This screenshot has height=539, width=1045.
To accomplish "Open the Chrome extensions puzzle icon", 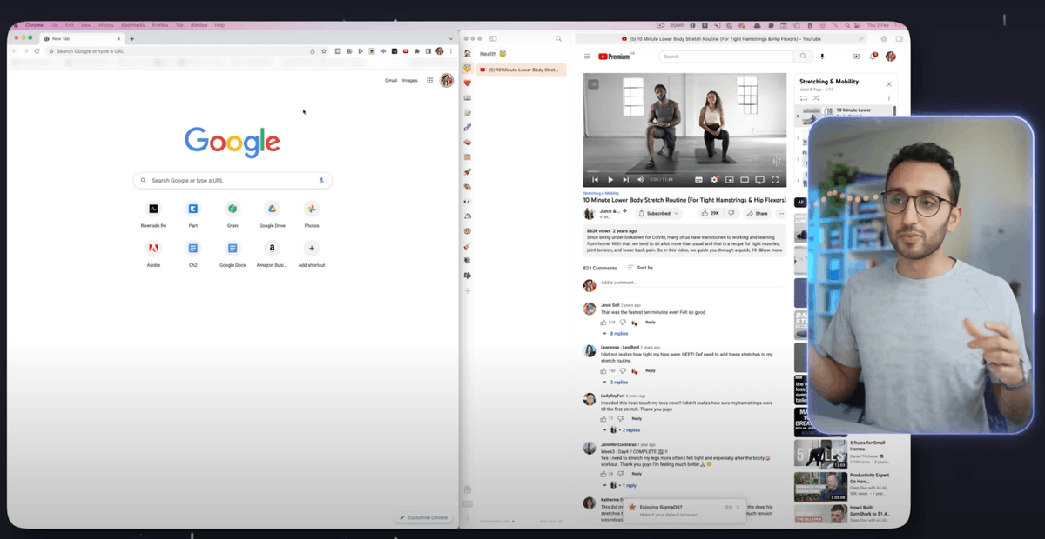I will pyautogui.click(x=416, y=51).
